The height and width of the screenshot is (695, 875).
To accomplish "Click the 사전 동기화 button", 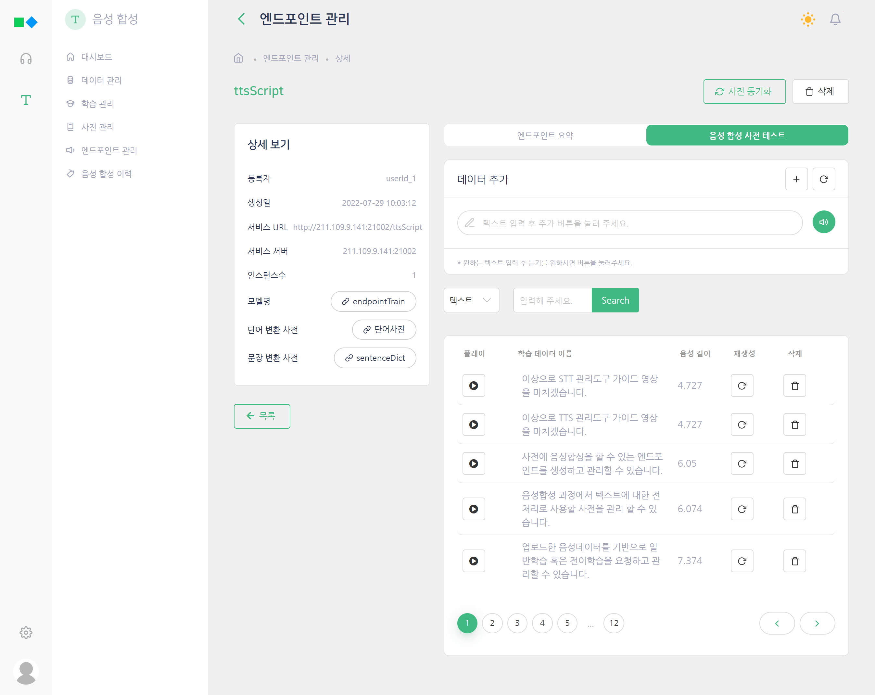I will [x=744, y=91].
